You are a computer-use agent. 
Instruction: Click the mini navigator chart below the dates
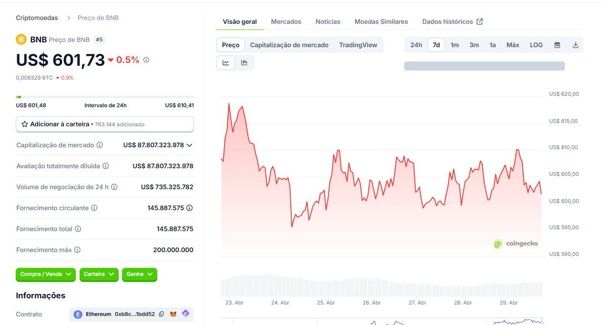(381, 322)
